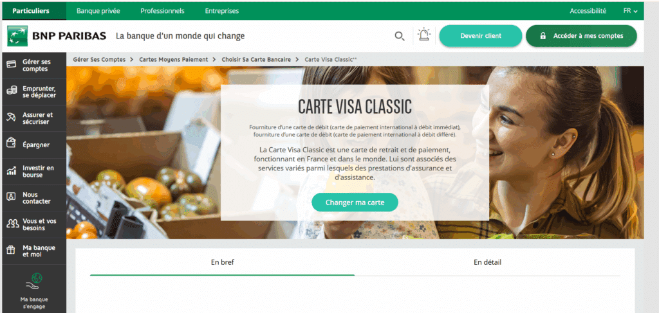Click the BNP Paribas logo
The width and height of the screenshot is (659, 313).
pyautogui.click(x=57, y=36)
